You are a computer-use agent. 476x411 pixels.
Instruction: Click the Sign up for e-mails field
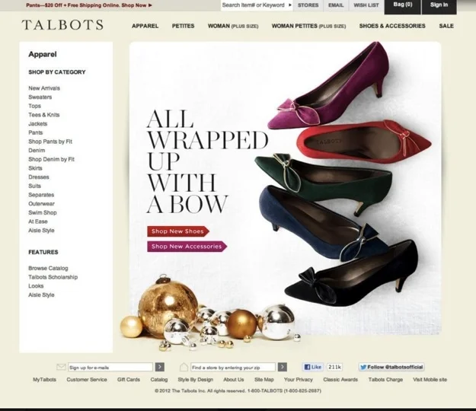pos(110,367)
